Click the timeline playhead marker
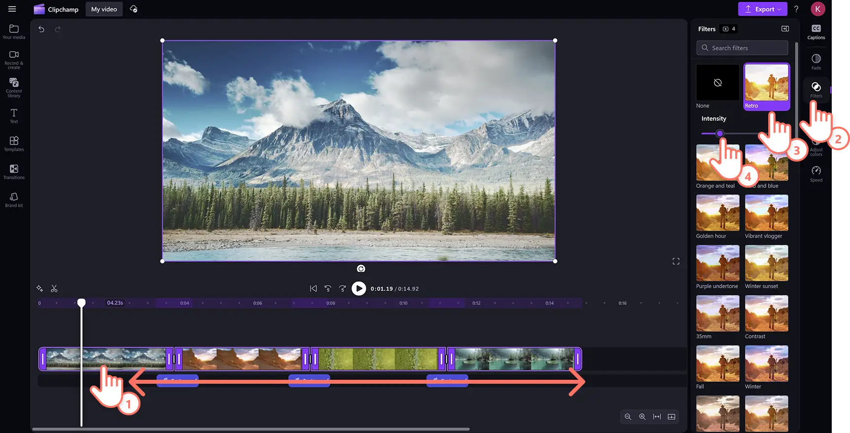The height and width of the screenshot is (433, 850). point(81,302)
